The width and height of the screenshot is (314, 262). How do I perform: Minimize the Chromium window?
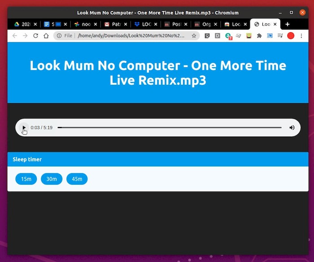pyautogui.click(x=280, y=13)
